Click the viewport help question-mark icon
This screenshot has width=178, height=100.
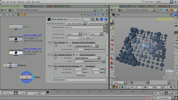click(x=175, y=14)
